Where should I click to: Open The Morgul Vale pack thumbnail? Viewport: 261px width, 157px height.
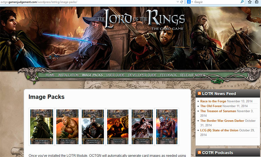click(167, 127)
